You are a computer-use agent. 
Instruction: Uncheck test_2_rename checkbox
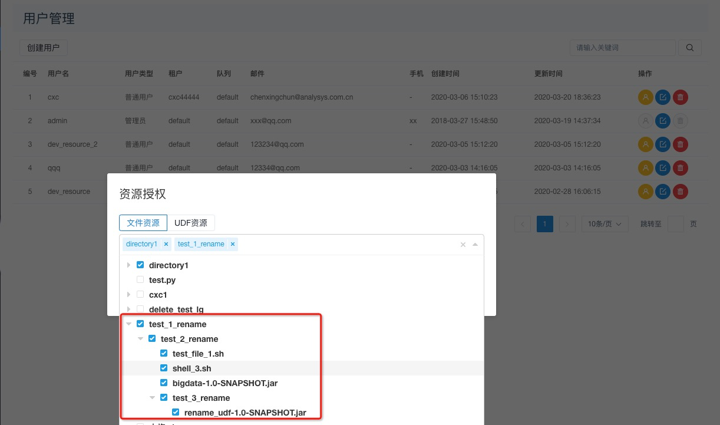152,339
